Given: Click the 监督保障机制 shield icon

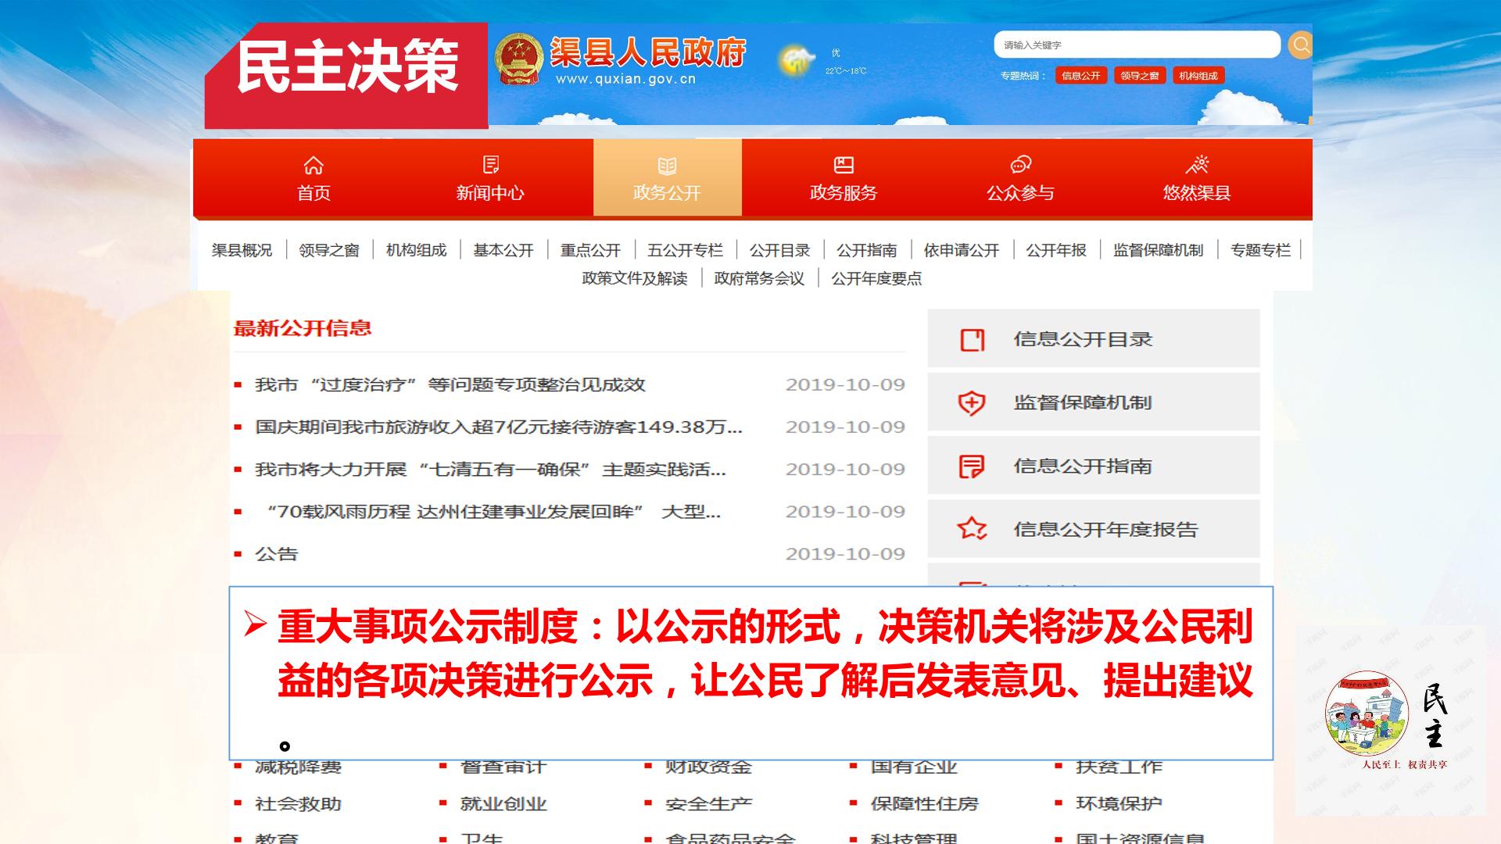Looking at the screenshot, I should click(972, 403).
